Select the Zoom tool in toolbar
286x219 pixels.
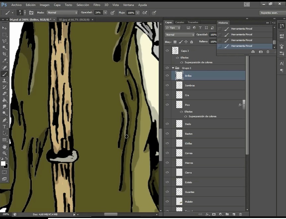pos(5,153)
